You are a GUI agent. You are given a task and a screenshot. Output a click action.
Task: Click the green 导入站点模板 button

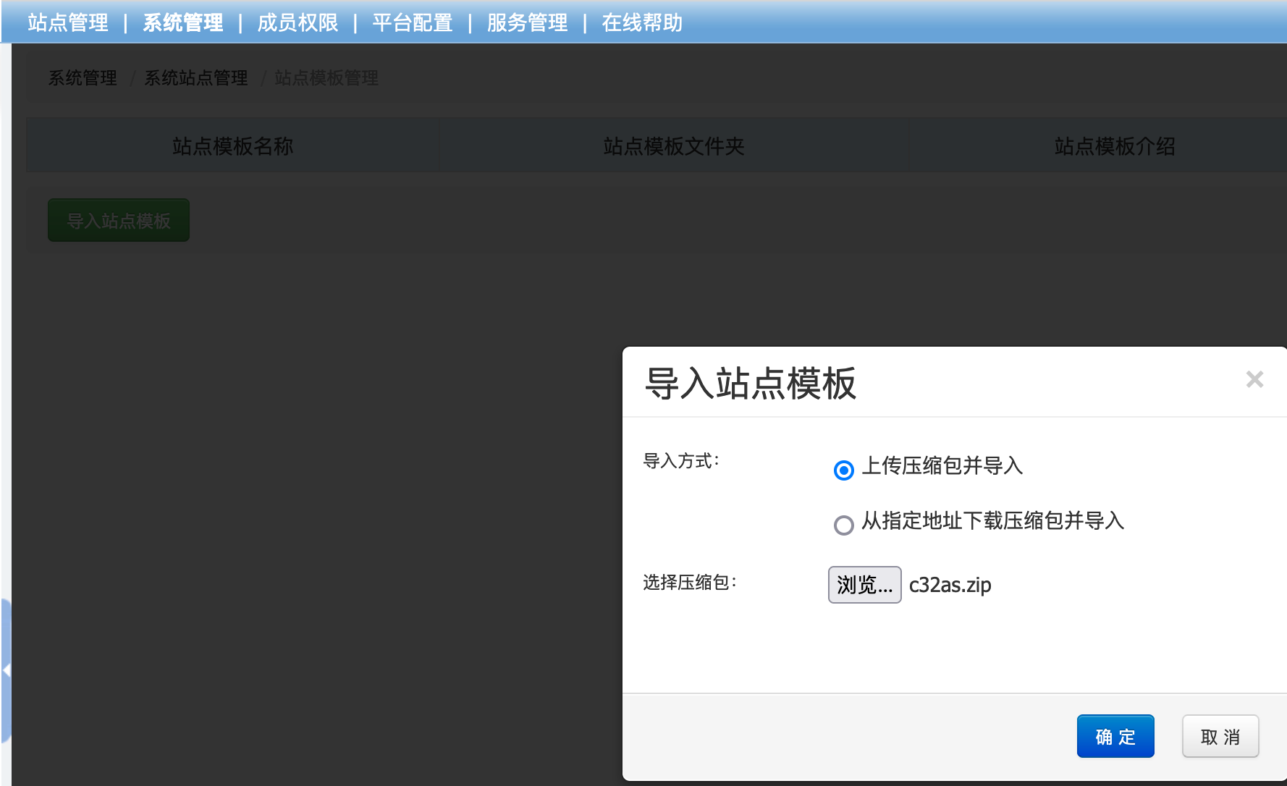tap(119, 221)
